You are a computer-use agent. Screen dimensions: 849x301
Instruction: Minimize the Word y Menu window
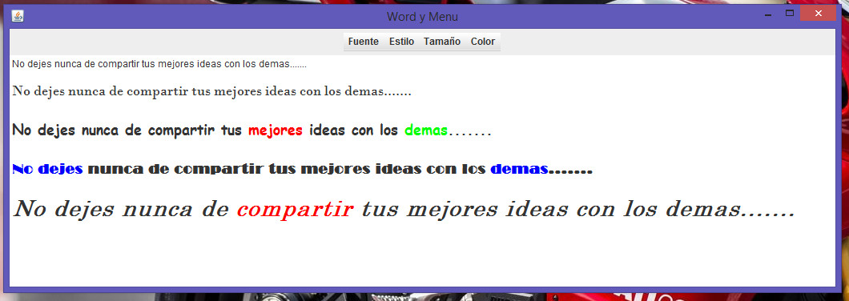(x=768, y=14)
